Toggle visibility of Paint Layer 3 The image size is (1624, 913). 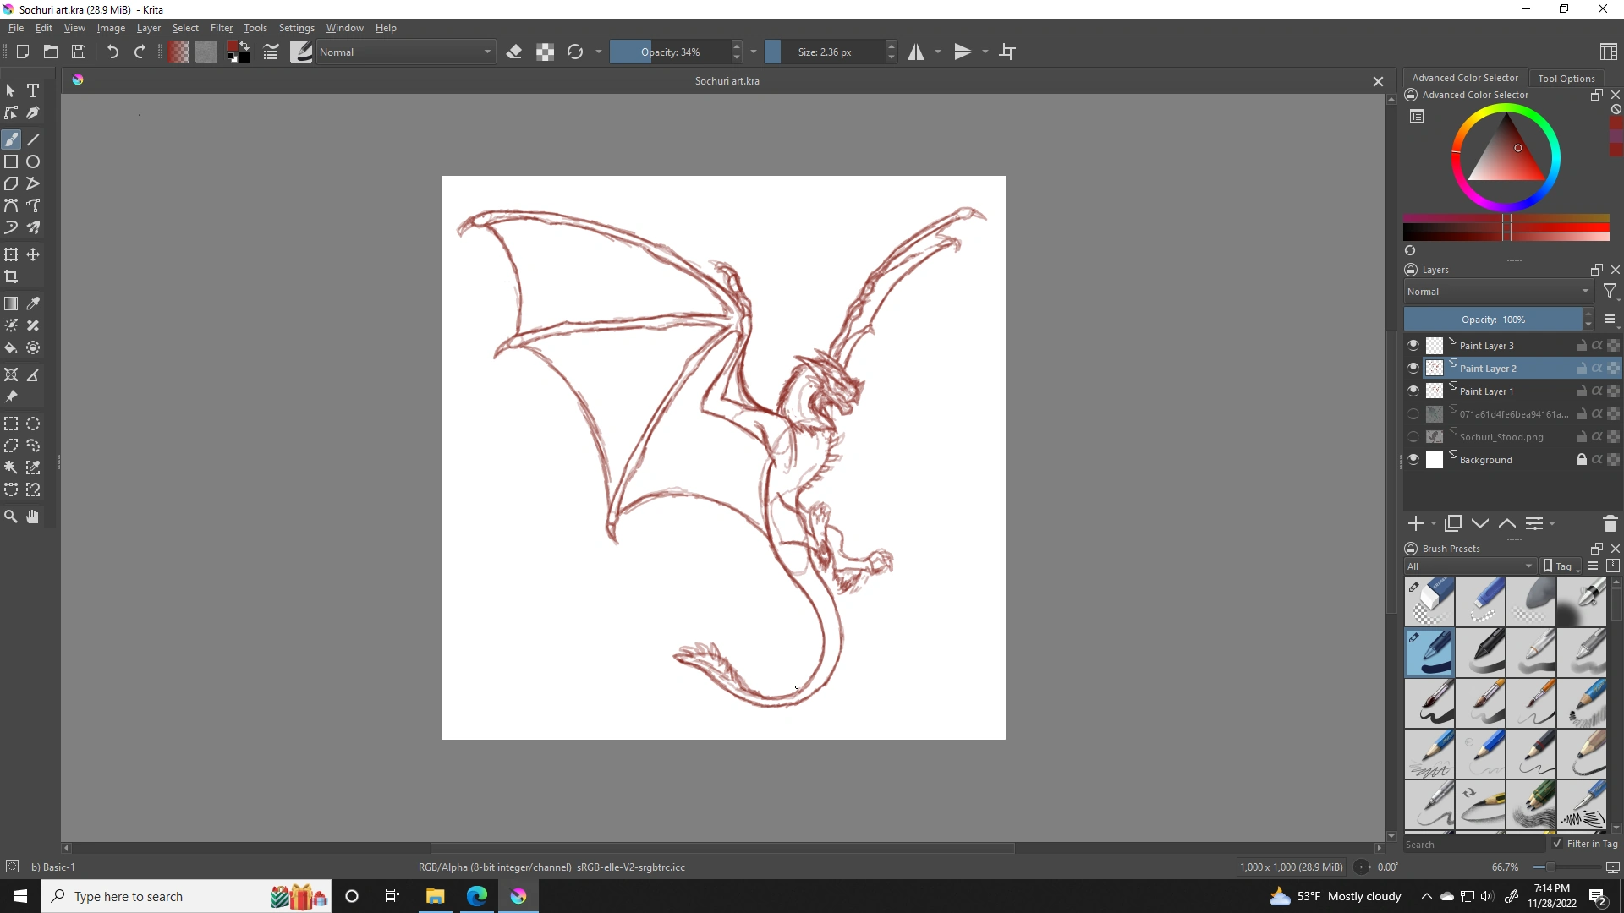click(x=1413, y=345)
